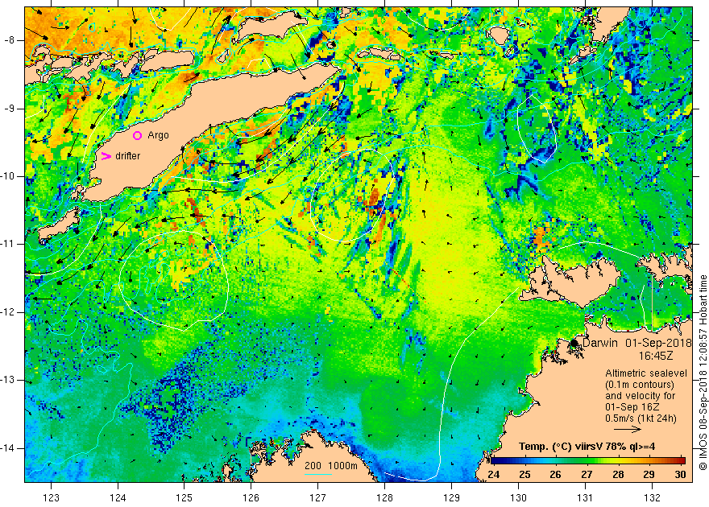Click the magenta Argo circle marker

pyautogui.click(x=138, y=135)
